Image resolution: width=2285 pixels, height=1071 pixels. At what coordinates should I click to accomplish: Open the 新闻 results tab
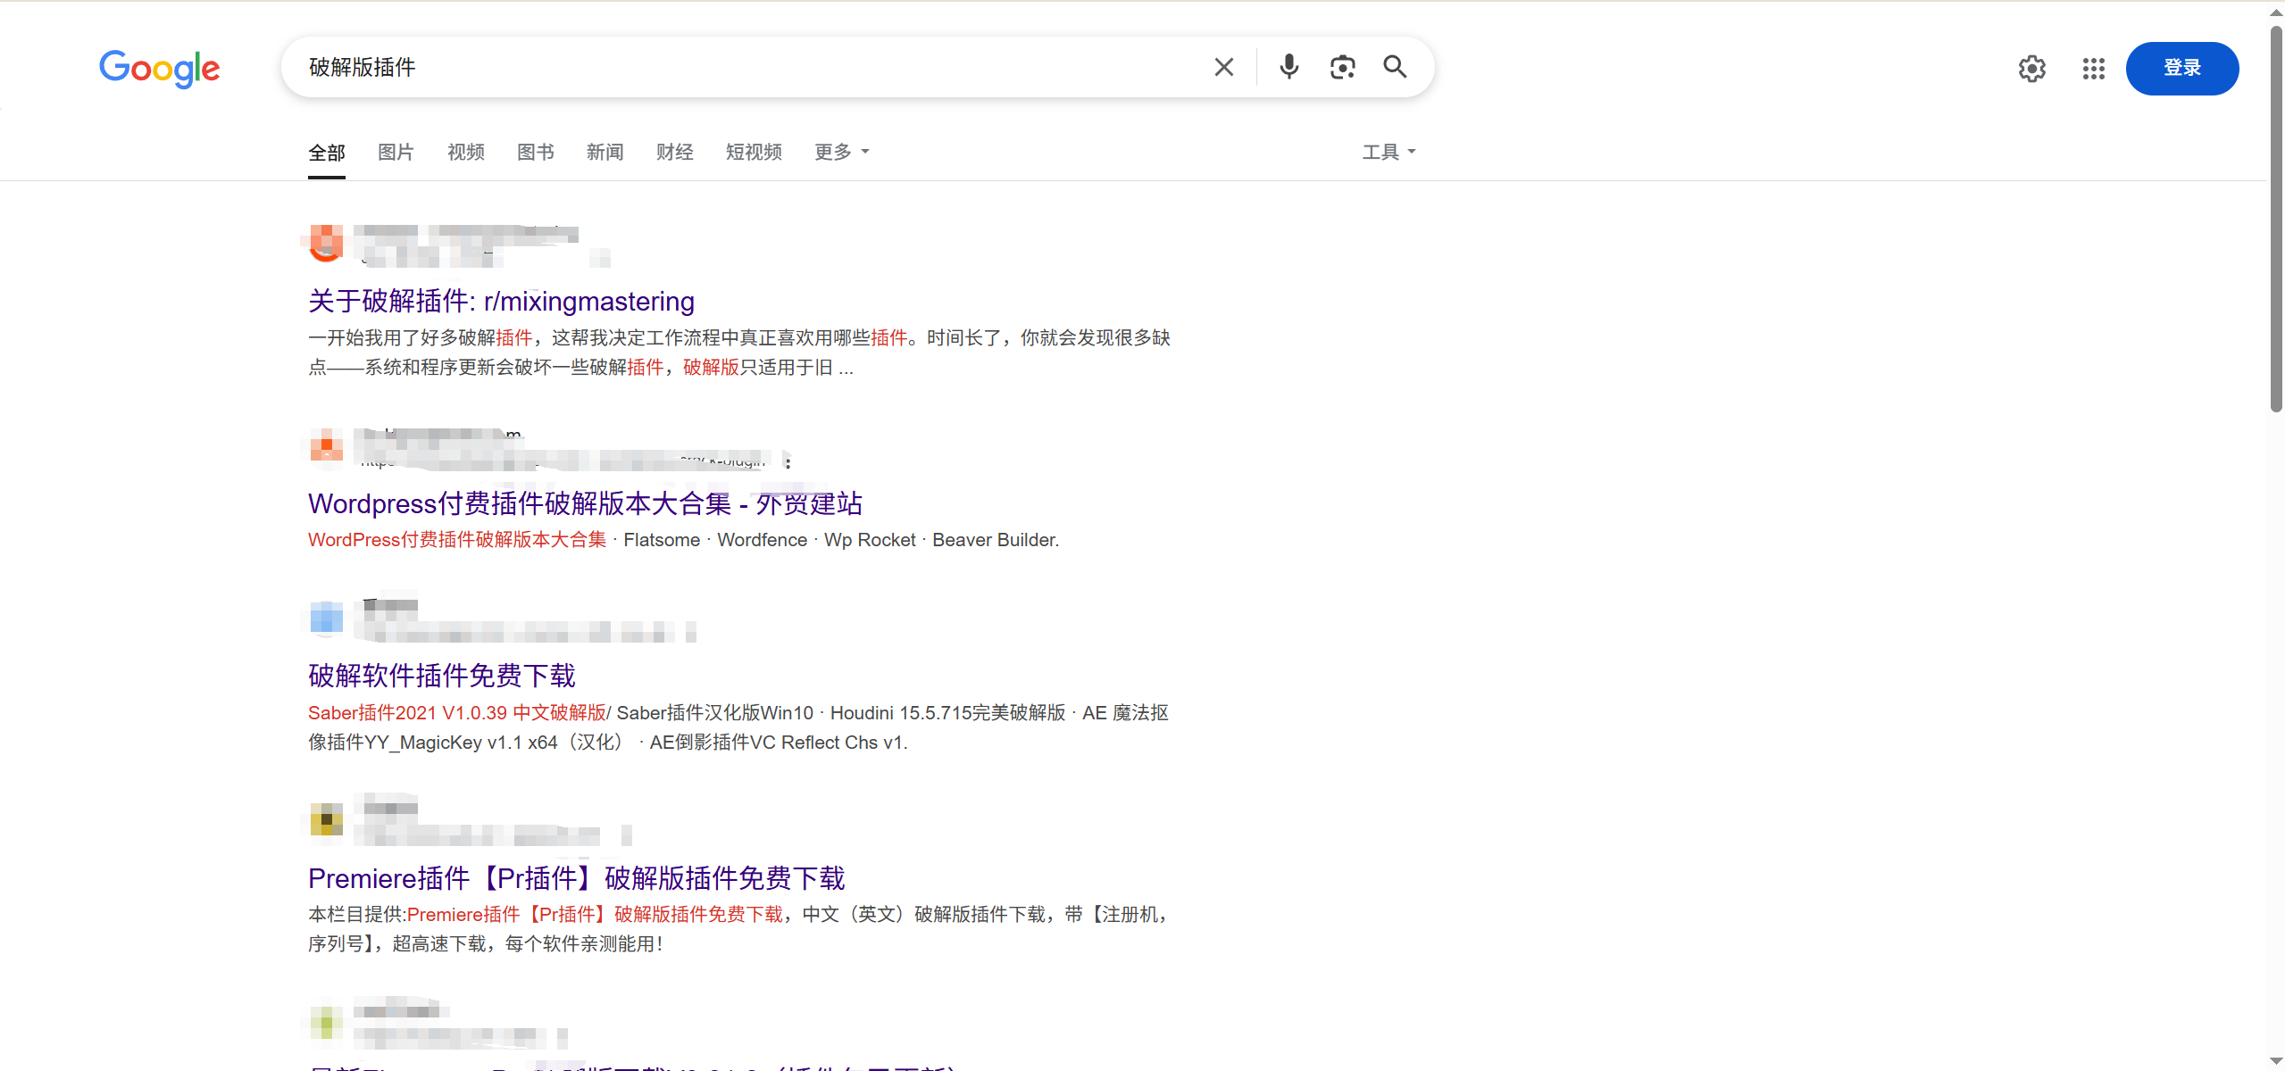[x=605, y=152]
